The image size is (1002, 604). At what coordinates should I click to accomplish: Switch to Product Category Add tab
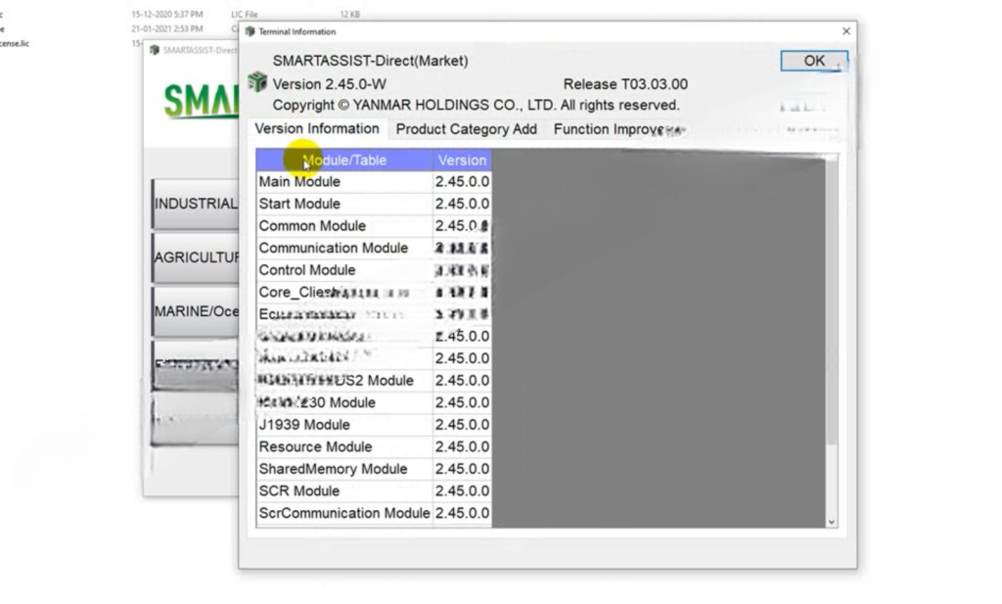466,129
